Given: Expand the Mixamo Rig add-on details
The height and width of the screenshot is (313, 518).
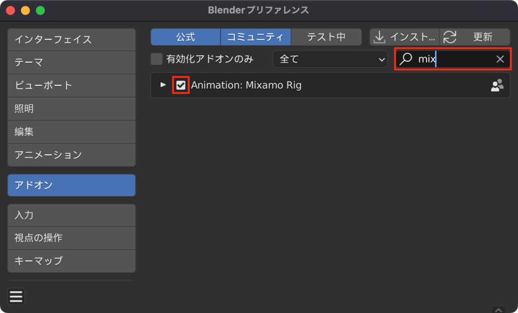Looking at the screenshot, I should click(163, 85).
